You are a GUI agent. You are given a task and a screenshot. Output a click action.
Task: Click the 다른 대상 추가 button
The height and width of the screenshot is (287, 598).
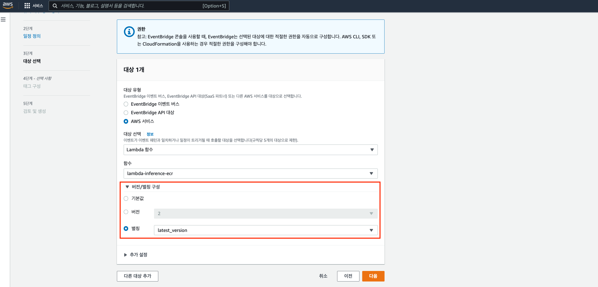(137, 276)
